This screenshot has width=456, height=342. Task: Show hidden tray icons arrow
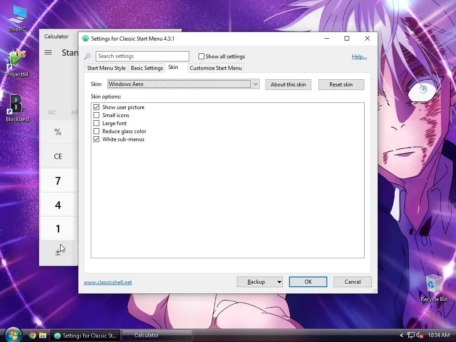pos(402,335)
